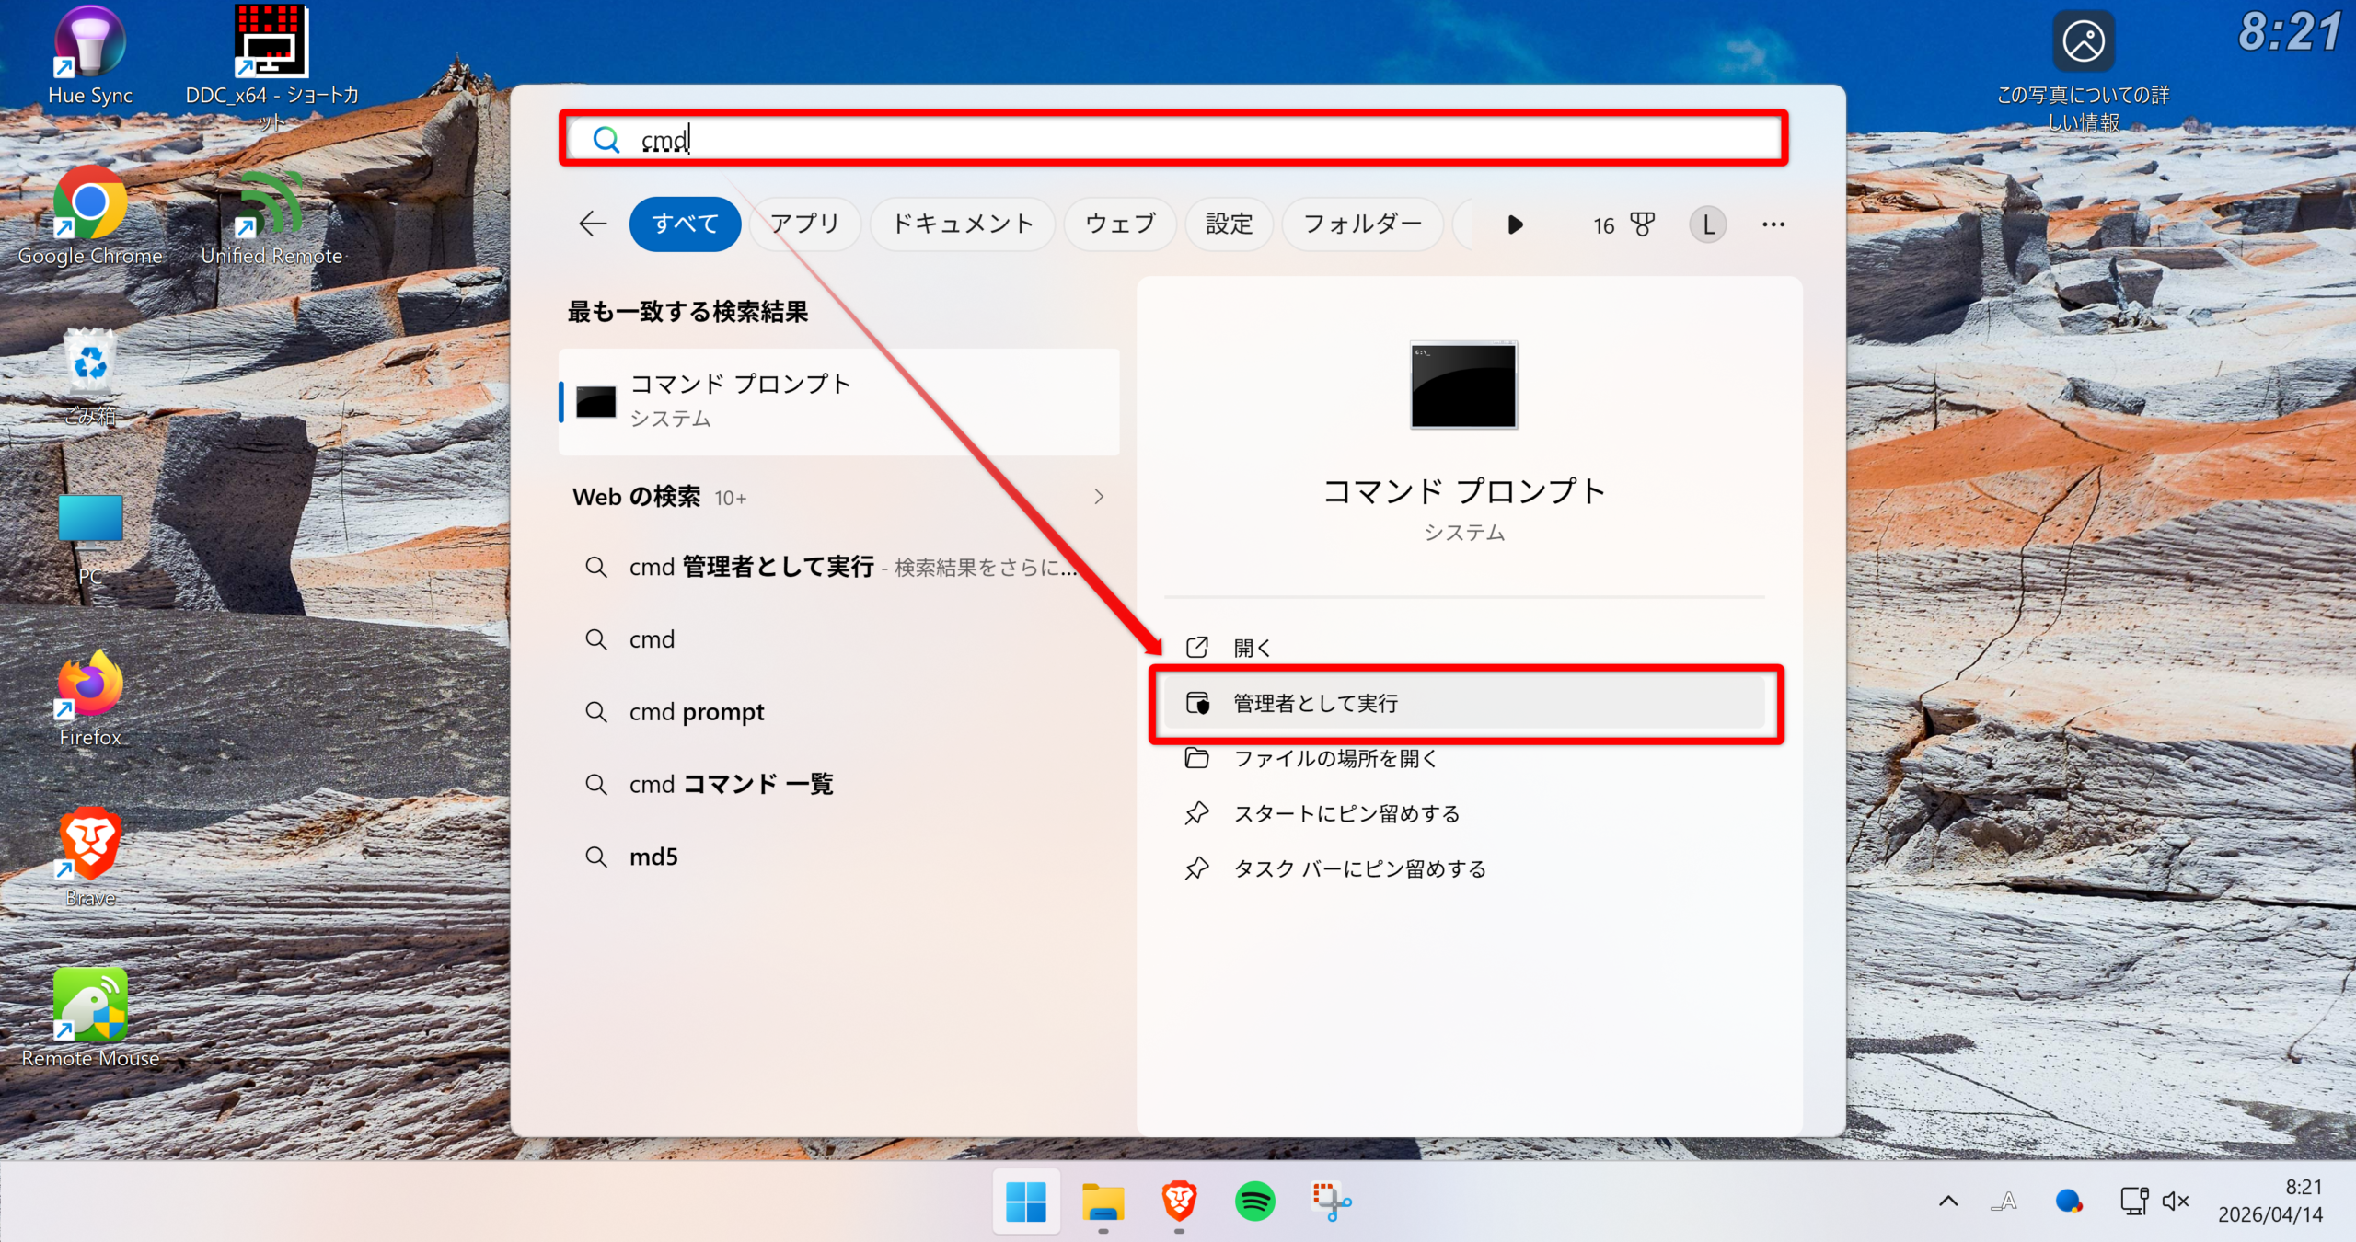
Task: Open Snipping Tool on the taskbar
Action: click(x=1331, y=1201)
